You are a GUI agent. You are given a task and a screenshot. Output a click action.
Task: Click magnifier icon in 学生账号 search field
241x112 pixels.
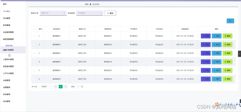coord(101,13)
